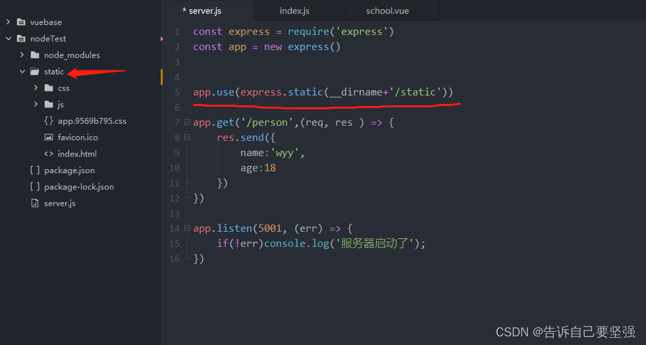Open app.9569b795.css file
Image resolution: width=646 pixels, height=345 pixels.
pos(92,121)
